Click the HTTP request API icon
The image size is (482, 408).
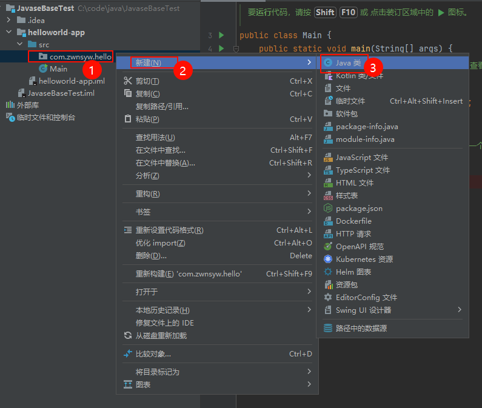(328, 233)
